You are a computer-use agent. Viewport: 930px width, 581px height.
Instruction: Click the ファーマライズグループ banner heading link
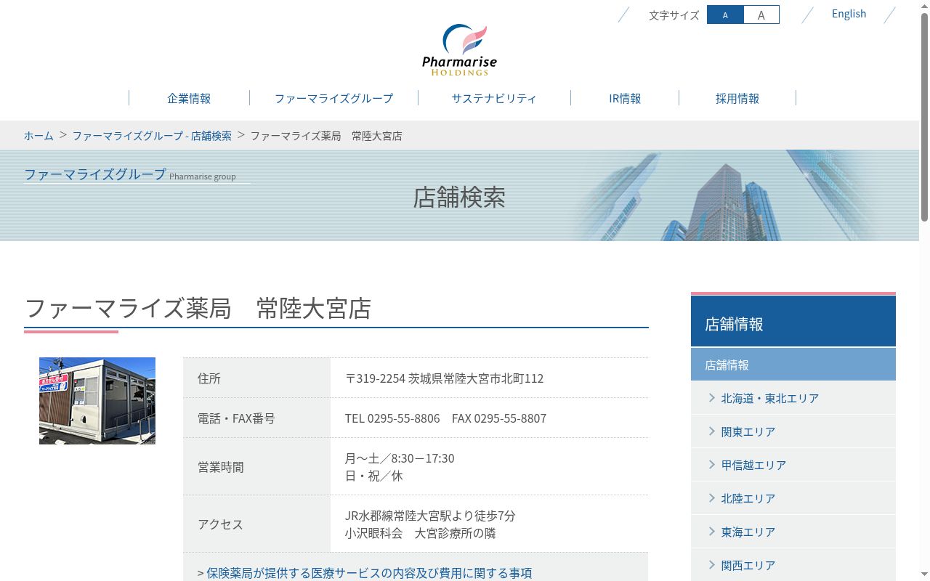(x=95, y=174)
